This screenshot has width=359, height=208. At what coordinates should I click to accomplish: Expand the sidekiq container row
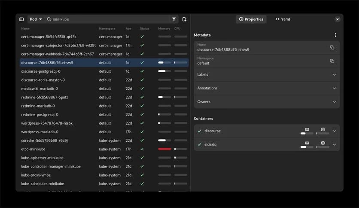pos(267,144)
